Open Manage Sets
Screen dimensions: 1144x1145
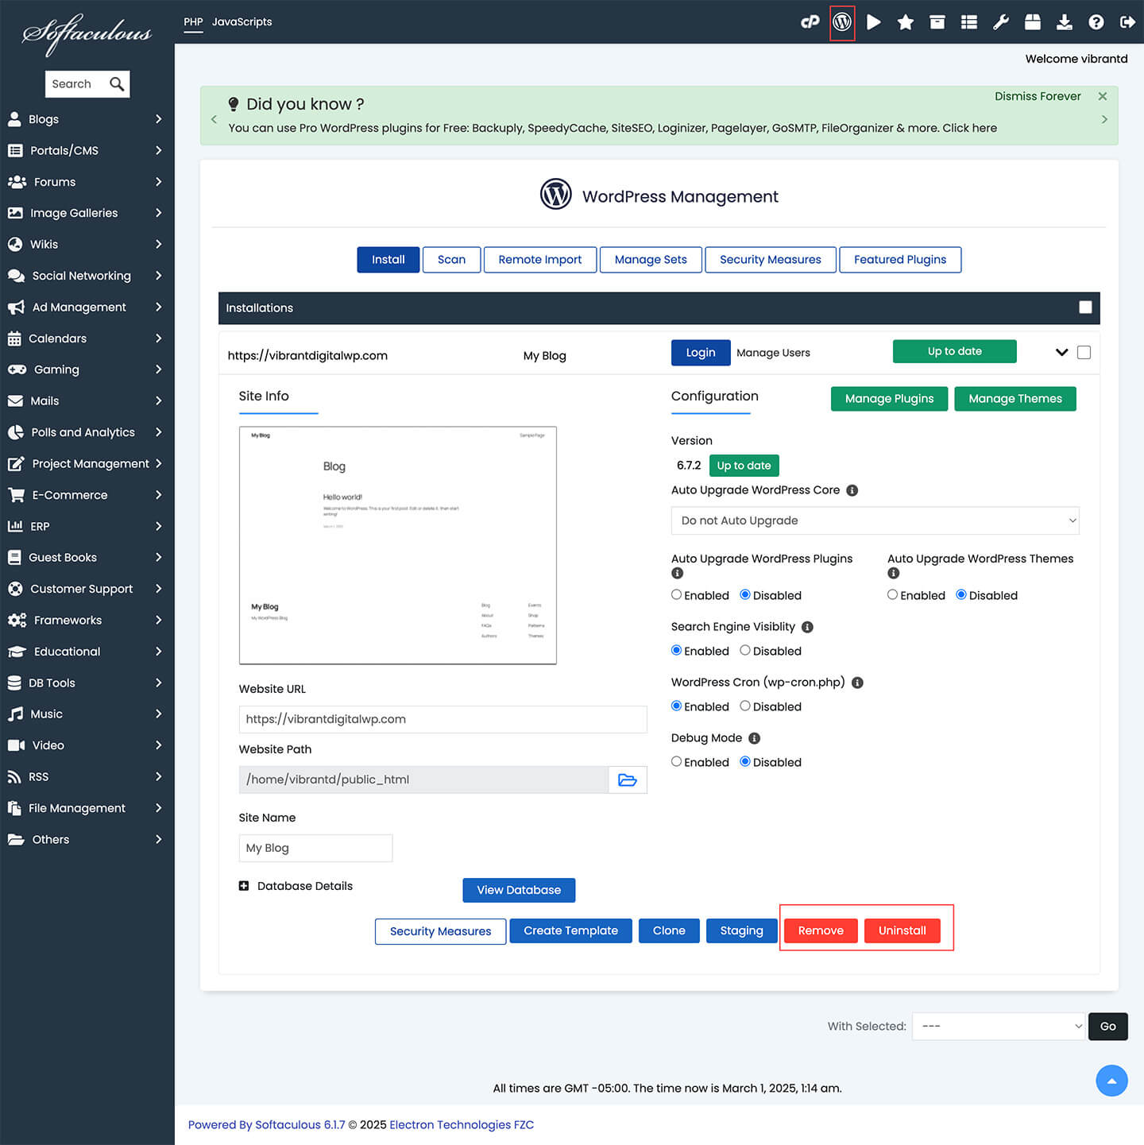(651, 260)
